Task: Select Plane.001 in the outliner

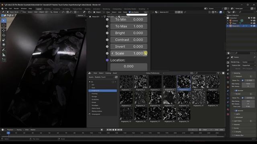Action: [x=236, y=26]
